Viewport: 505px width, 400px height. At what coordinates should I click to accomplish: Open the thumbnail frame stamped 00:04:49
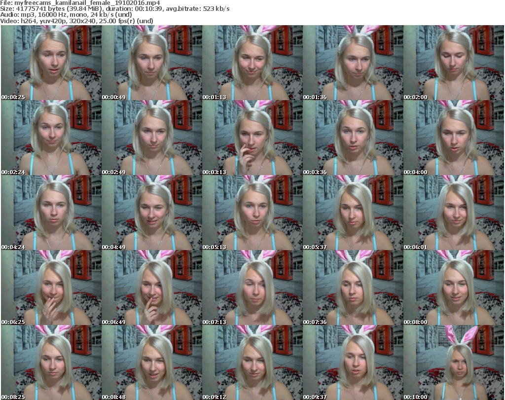click(152, 213)
